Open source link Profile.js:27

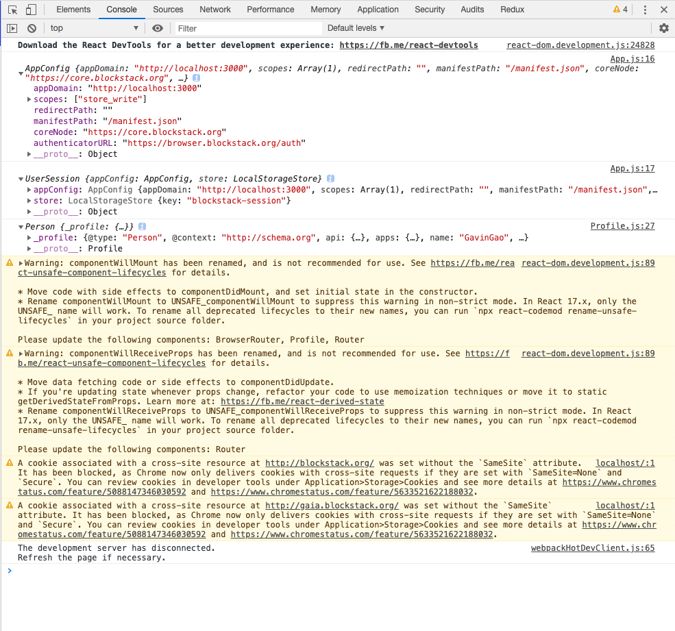[x=622, y=226]
